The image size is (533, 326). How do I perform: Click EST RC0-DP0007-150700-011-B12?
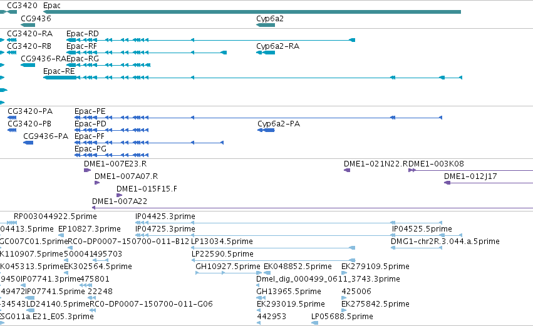pyautogui.click(x=70, y=248)
